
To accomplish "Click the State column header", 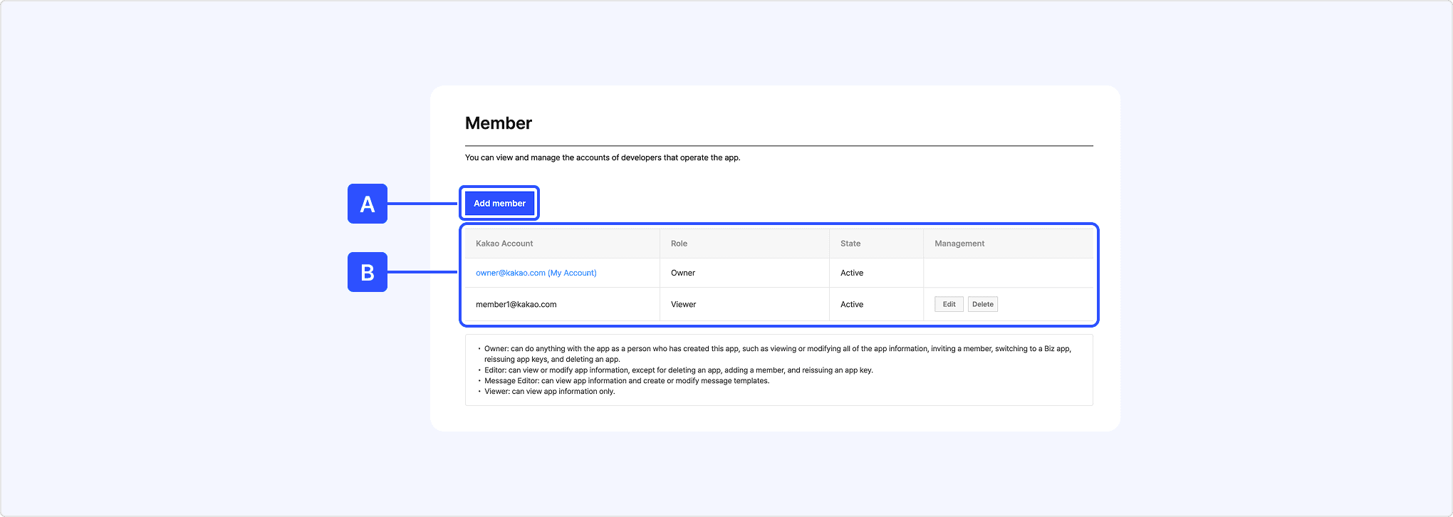I will [850, 244].
